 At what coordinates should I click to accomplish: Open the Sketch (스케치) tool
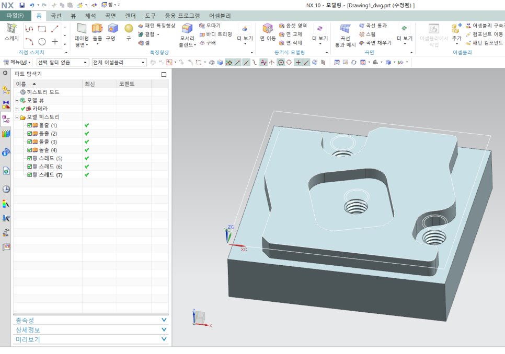click(12, 32)
